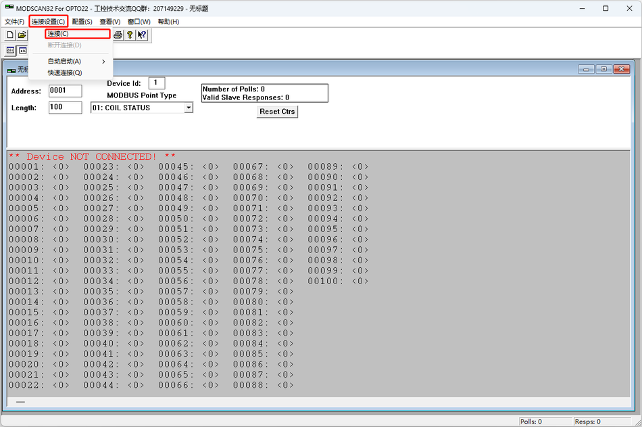Click the printer icon in the toolbar
This screenshot has height=427, width=642.
118,35
